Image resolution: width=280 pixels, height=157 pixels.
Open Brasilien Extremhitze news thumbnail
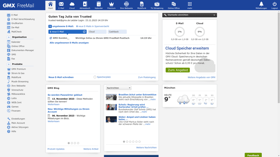coord(111,97)
